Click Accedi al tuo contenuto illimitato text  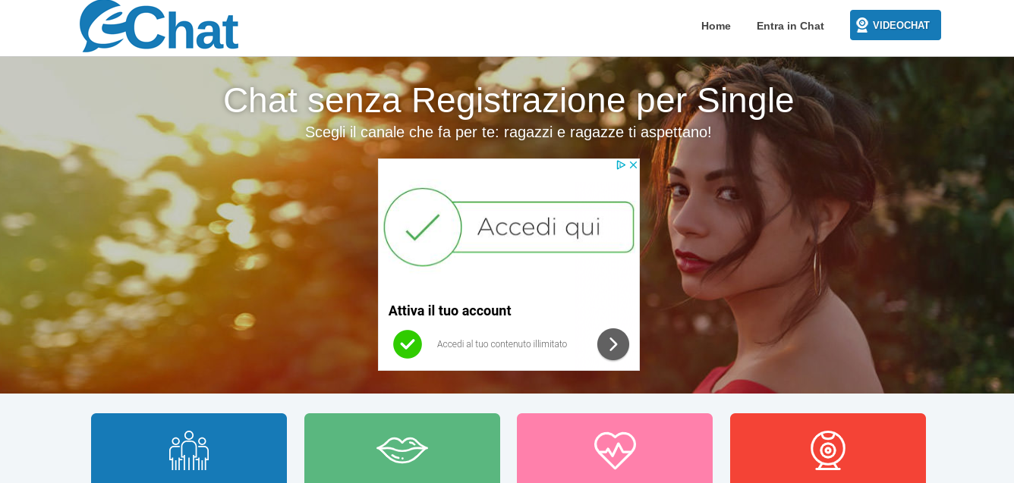pos(502,344)
